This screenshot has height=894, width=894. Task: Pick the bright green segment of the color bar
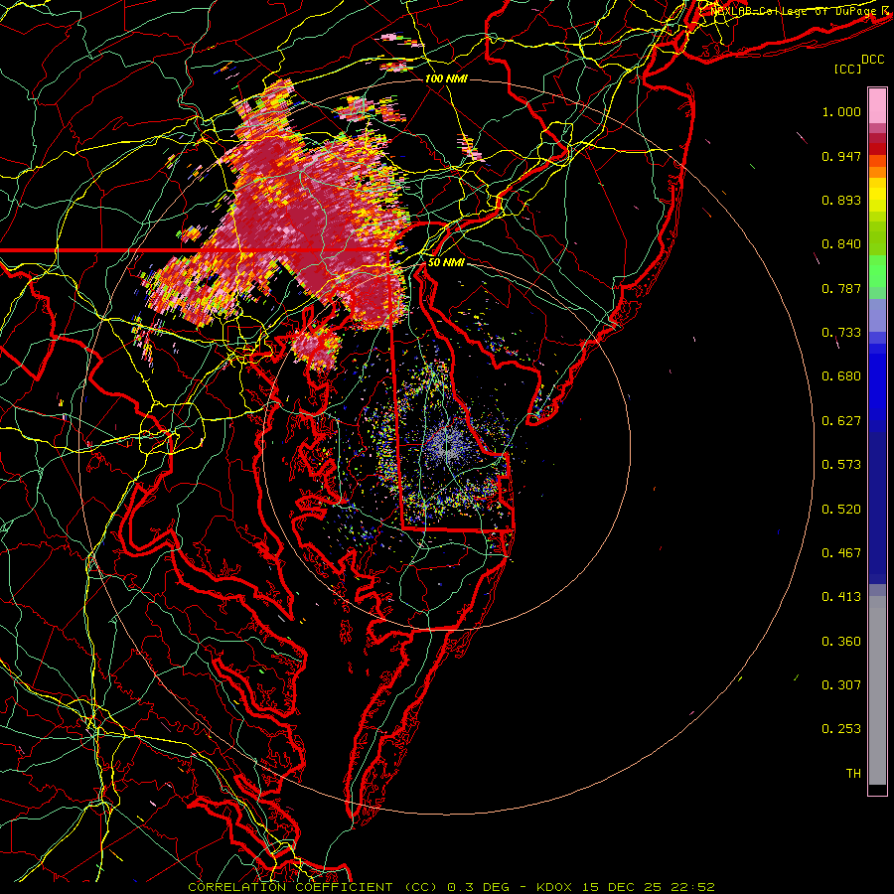click(x=877, y=271)
